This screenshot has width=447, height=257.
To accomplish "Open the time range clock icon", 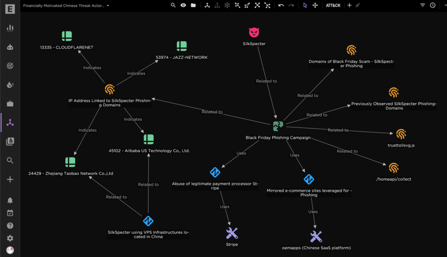I will 433,5.
